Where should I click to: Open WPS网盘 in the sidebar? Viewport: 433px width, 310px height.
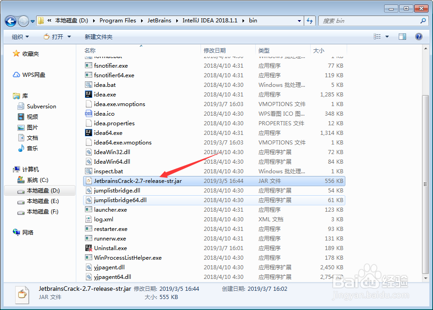(29, 75)
